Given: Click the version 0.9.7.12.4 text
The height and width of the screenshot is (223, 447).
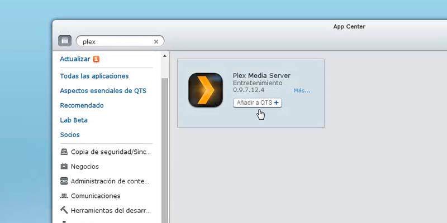Looking at the screenshot, I should click(249, 90).
